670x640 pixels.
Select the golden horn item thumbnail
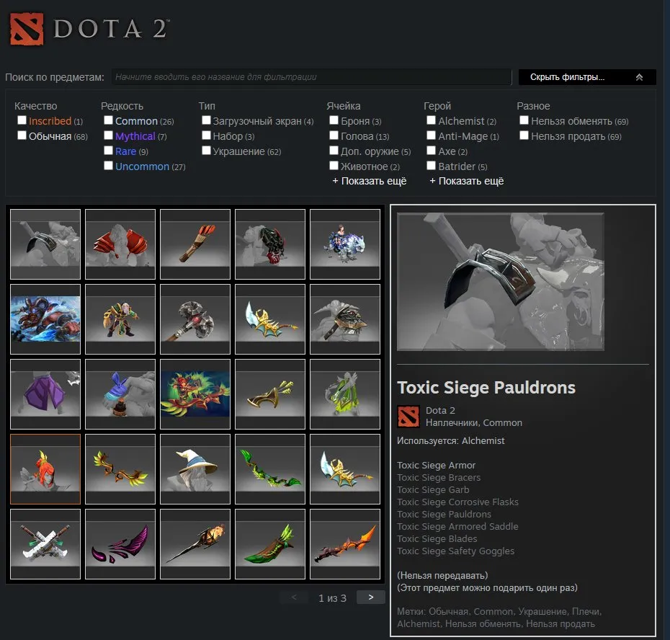tap(270, 394)
